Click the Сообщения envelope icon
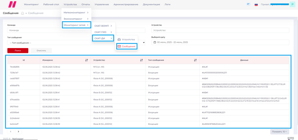This screenshot has width=298, height=140. 119,46
